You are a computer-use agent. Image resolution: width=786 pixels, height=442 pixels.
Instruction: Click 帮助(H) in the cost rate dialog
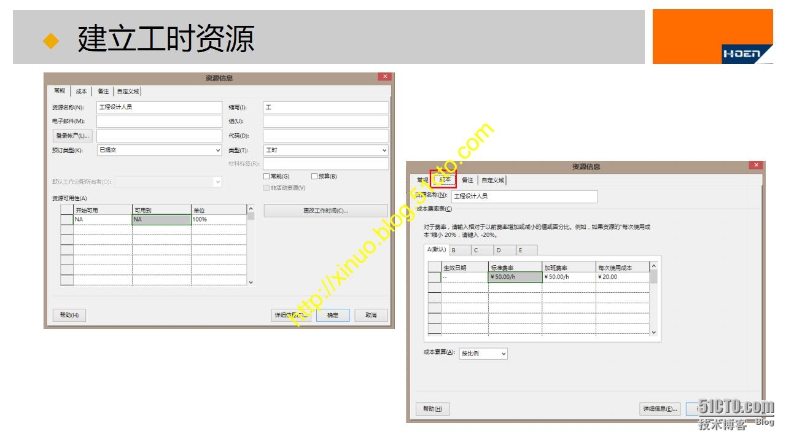click(x=433, y=409)
